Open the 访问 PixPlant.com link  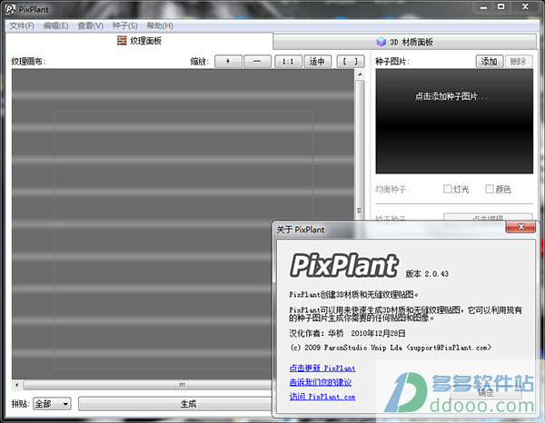pyautogui.click(x=322, y=397)
